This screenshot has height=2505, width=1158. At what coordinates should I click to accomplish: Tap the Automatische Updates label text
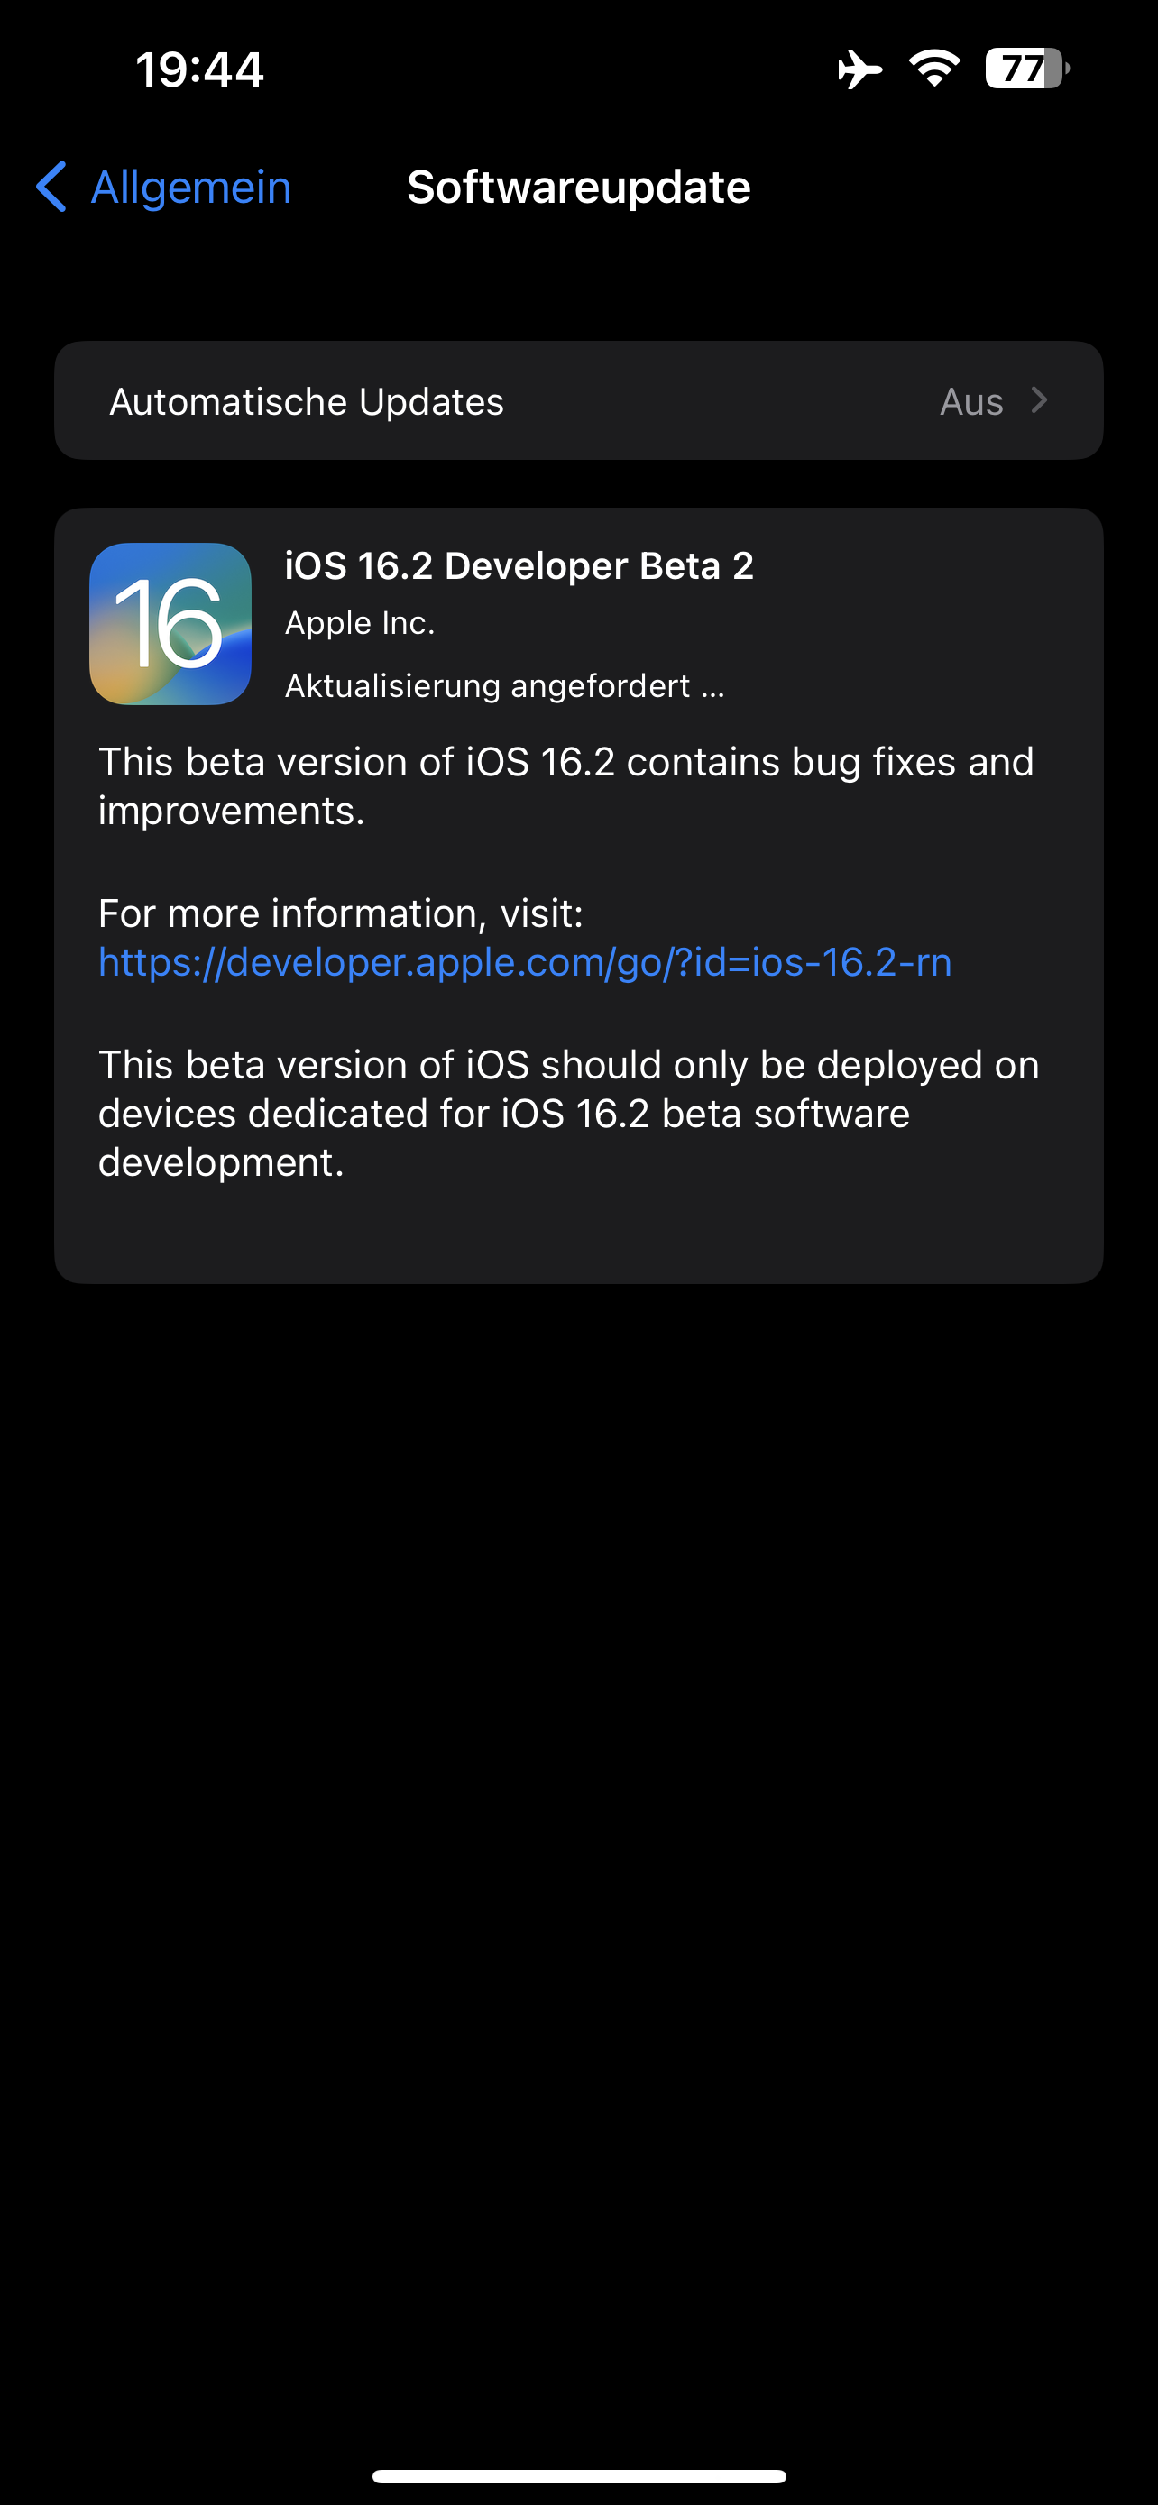307,401
